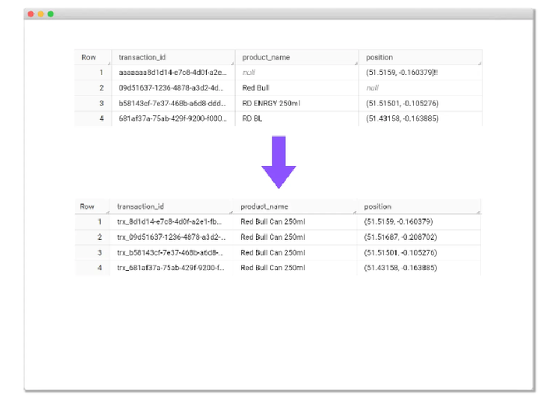Select the top table's product_name column header
The height and width of the screenshot is (404, 557).
(x=297, y=57)
